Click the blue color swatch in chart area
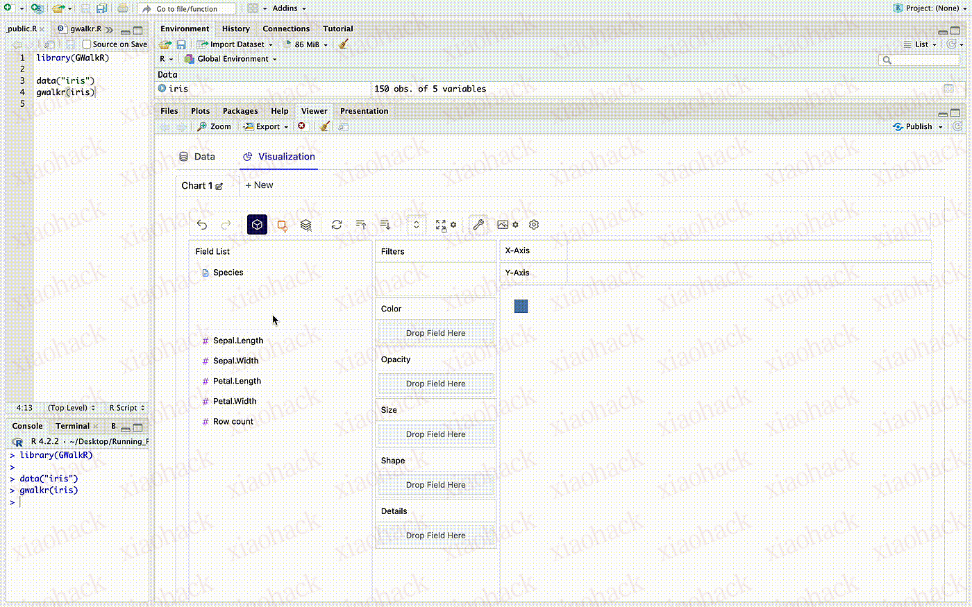Image resolution: width=972 pixels, height=607 pixels. click(521, 306)
